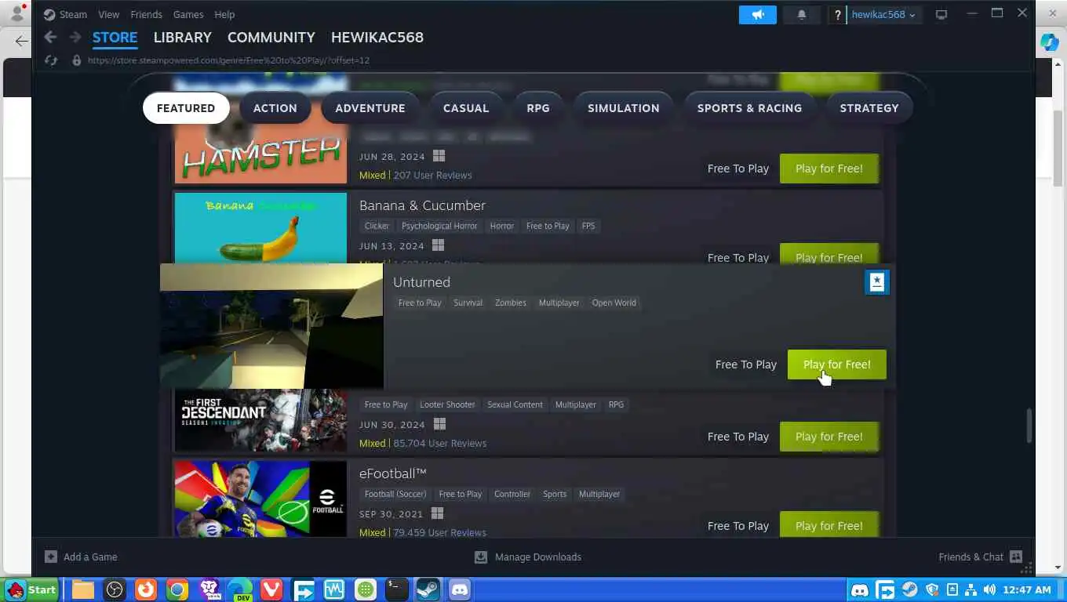The height and width of the screenshot is (602, 1067).
Task: Click the store page vertical scrollbar thumb
Action: (1029, 426)
